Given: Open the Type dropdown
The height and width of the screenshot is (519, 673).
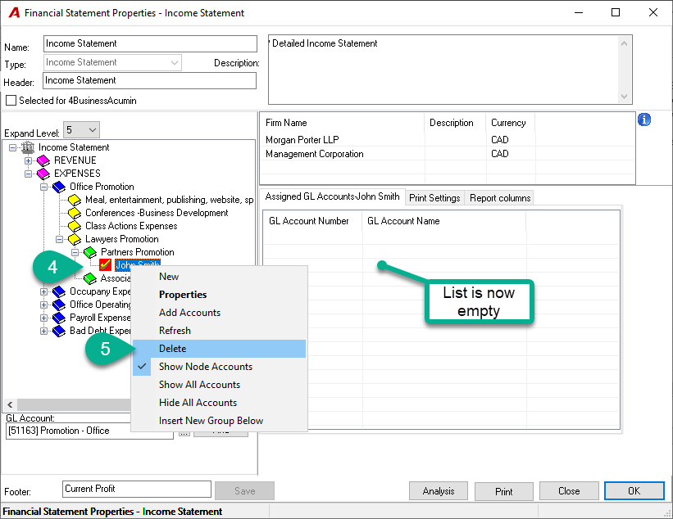Looking at the screenshot, I should pos(112,62).
